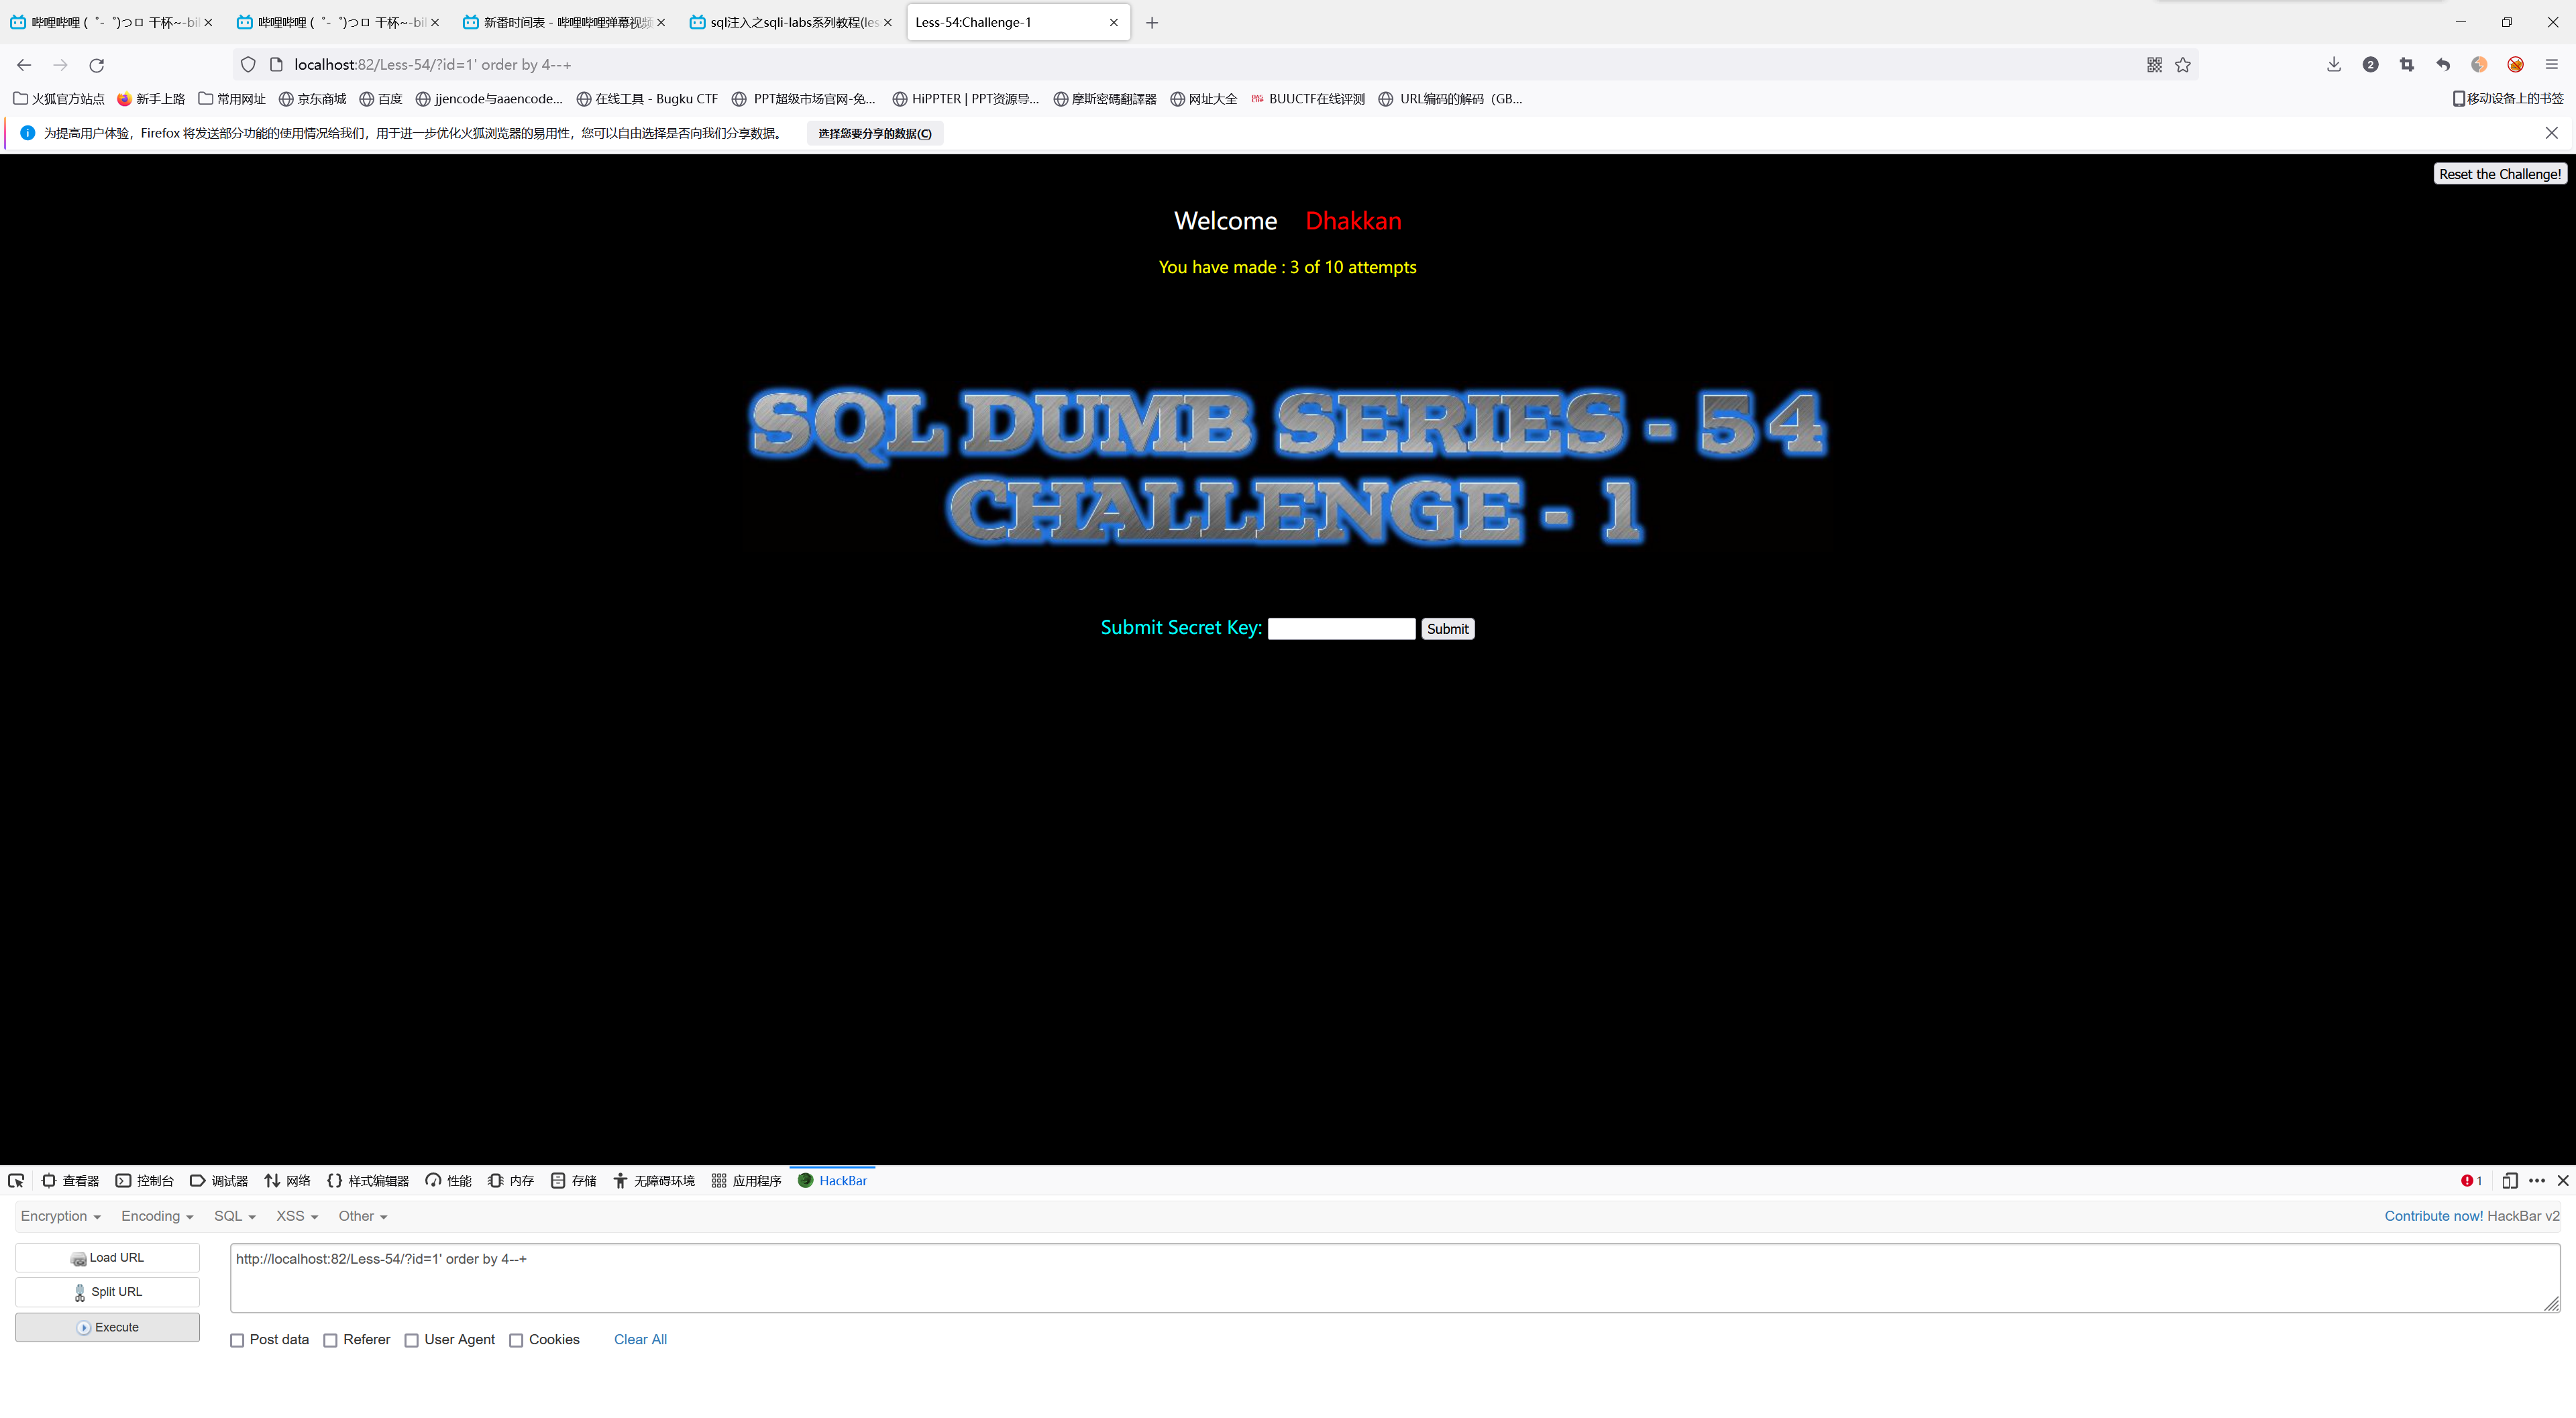The width and height of the screenshot is (2576, 1418).
Task: Expand the Encryption dropdown in HackBar
Action: click(60, 1217)
